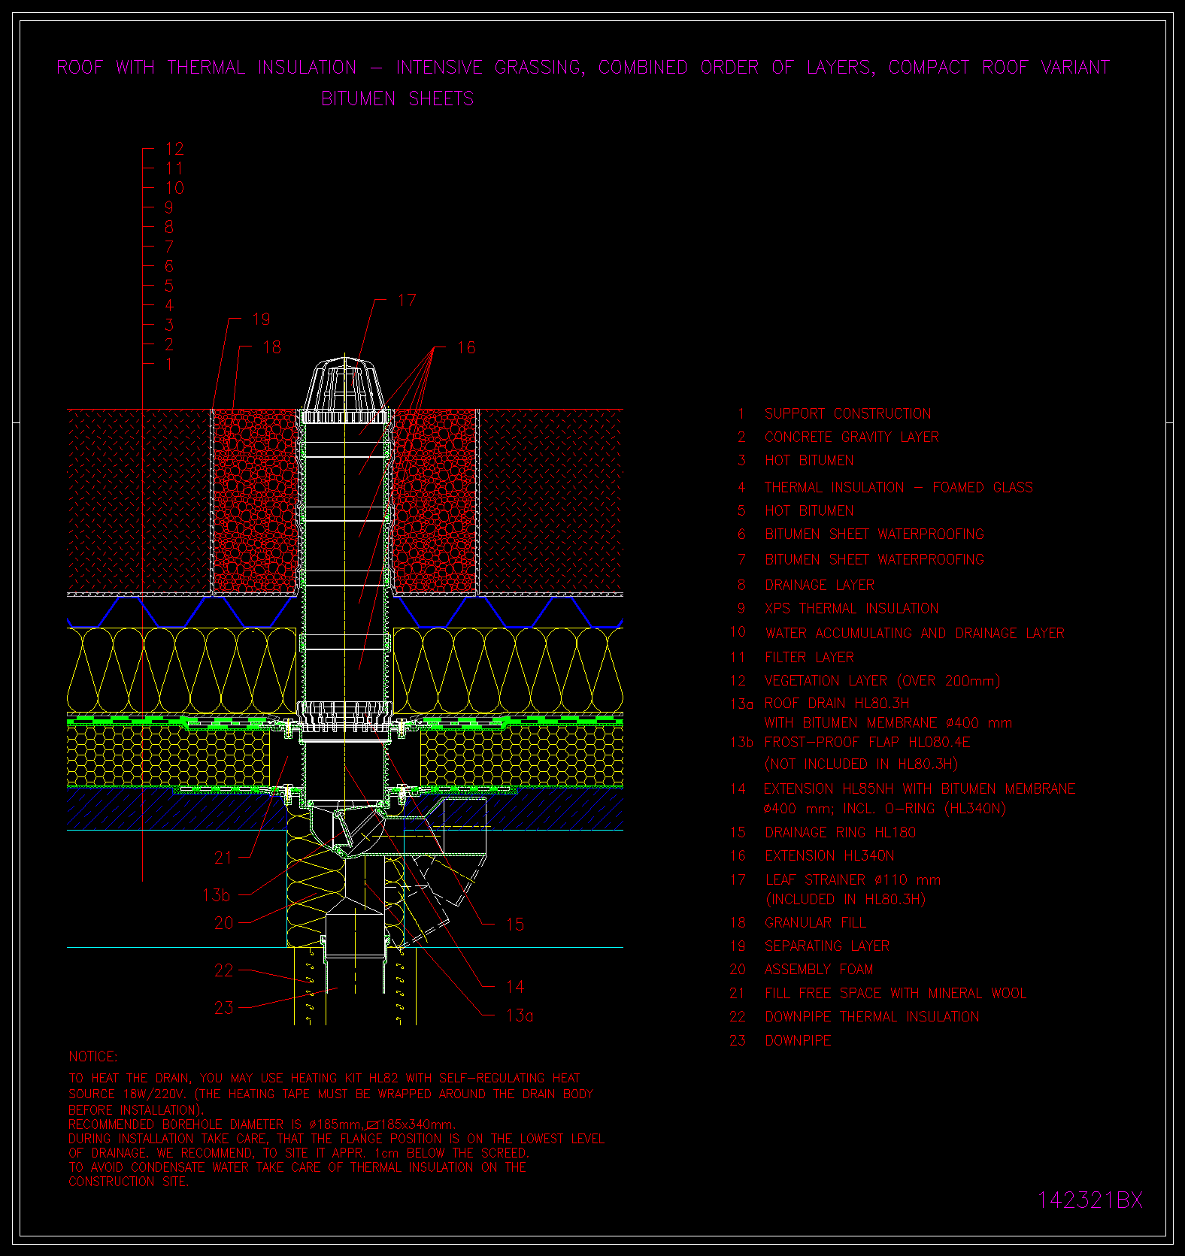Click callout label 19 in the drawing
The height and width of the screenshot is (1256, 1185).
(x=261, y=319)
